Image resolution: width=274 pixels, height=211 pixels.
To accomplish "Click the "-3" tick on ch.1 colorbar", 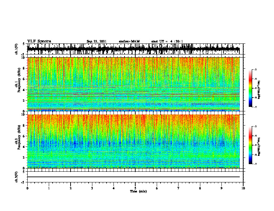I will click(x=255, y=69).
